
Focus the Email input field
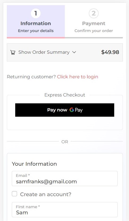click(x=65, y=179)
